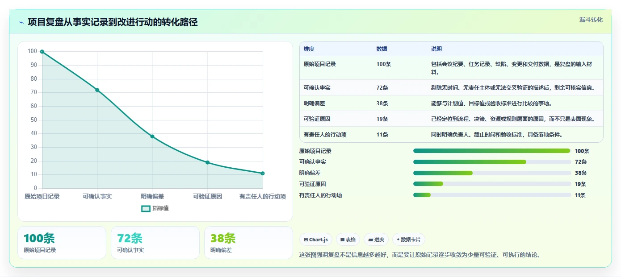The height and width of the screenshot is (277, 621).
Task: Click table value 38条
Action: click(x=382, y=103)
